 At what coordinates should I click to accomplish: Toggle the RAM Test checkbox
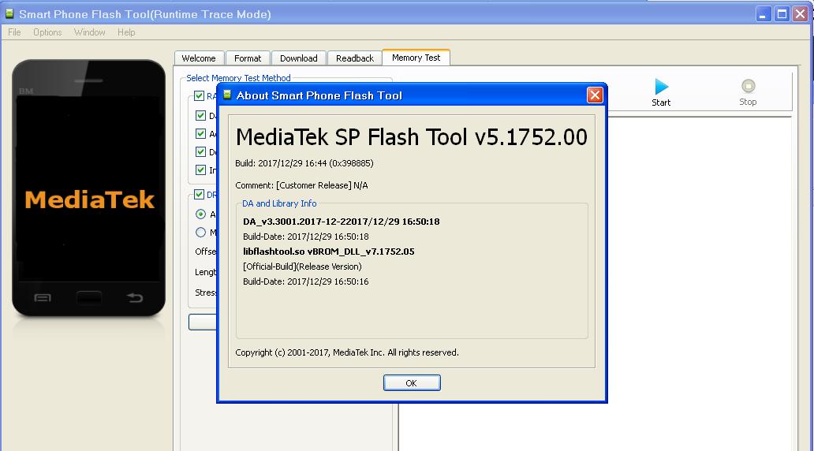click(199, 96)
